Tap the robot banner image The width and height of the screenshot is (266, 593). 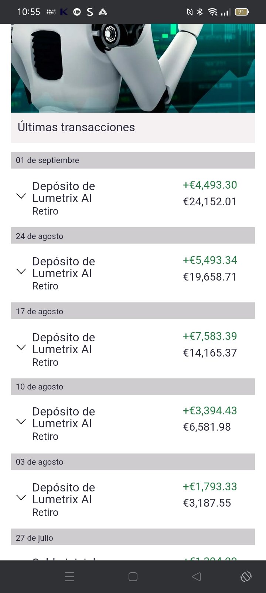pyautogui.click(x=133, y=68)
